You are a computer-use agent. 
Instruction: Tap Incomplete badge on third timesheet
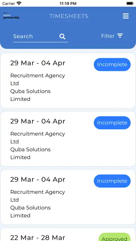[x=112, y=181]
